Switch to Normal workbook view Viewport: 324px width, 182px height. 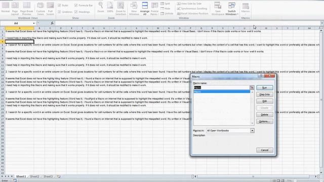pyautogui.click(x=6, y=8)
